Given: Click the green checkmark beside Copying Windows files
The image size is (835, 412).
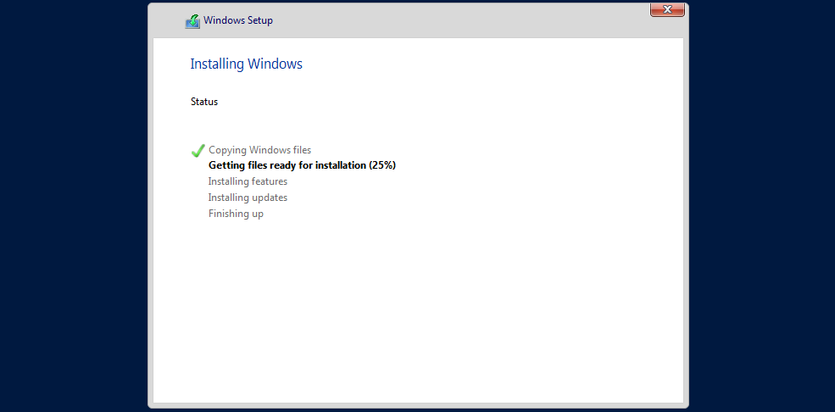Looking at the screenshot, I should [x=198, y=151].
